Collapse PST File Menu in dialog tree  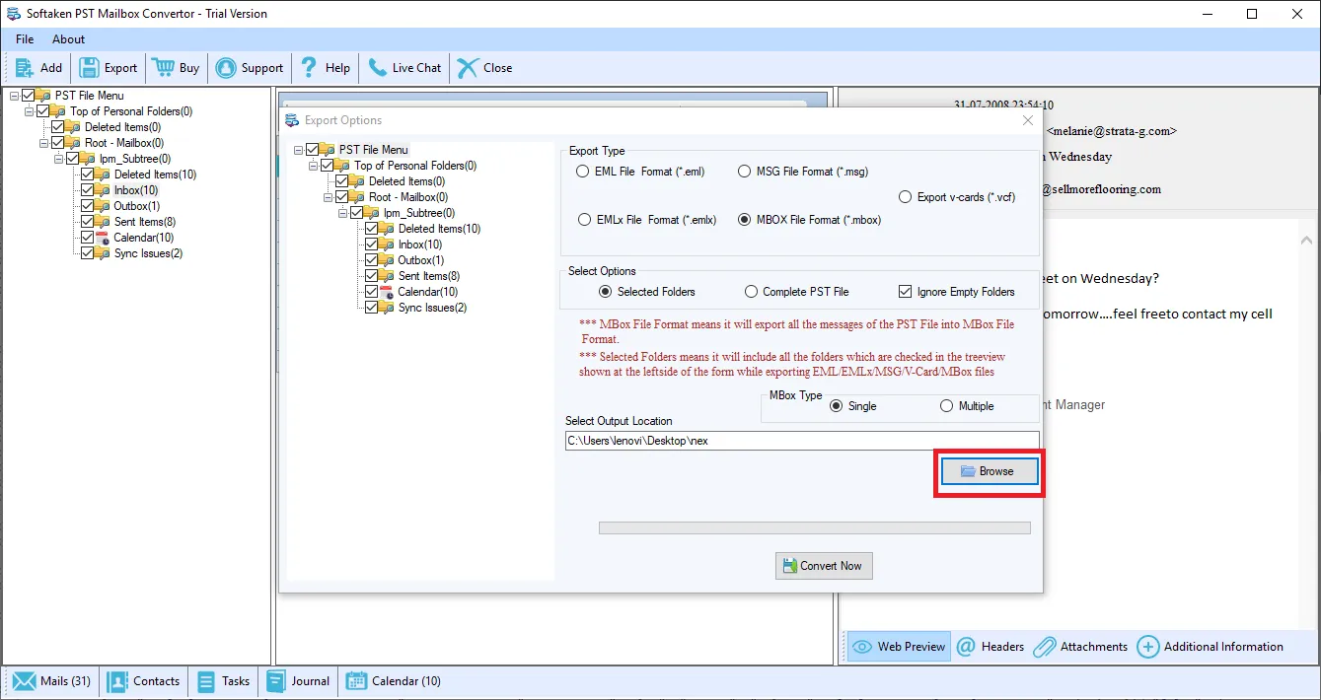(299, 150)
